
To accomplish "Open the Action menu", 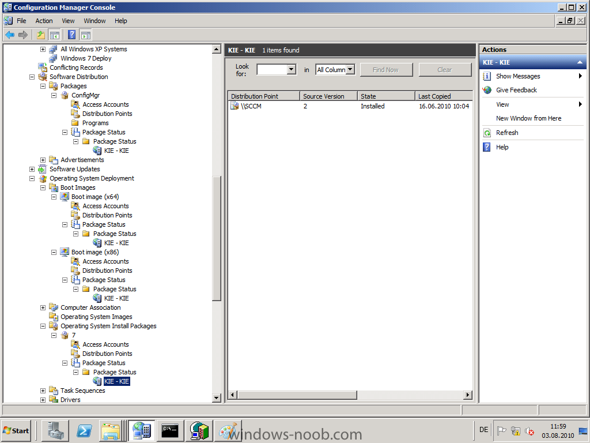I will pyautogui.click(x=44, y=21).
